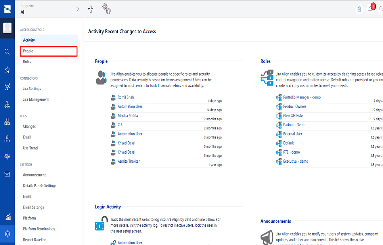Open the favorites star icon in sidebar

click(7, 70)
